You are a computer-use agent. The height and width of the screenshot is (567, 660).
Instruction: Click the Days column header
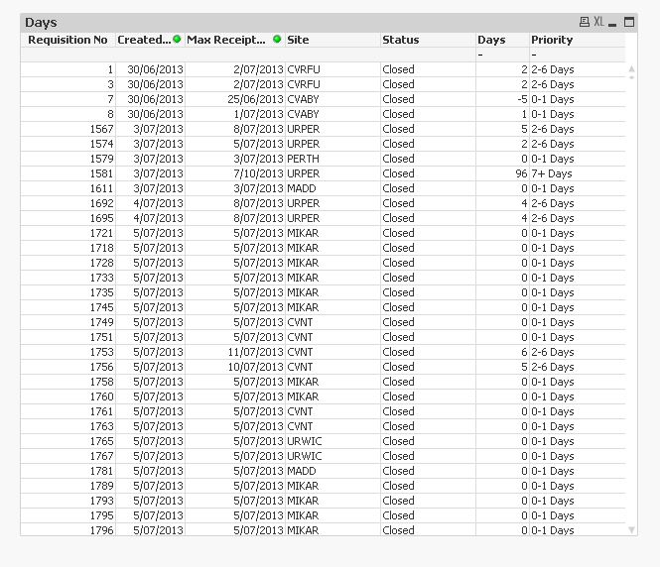(502, 40)
